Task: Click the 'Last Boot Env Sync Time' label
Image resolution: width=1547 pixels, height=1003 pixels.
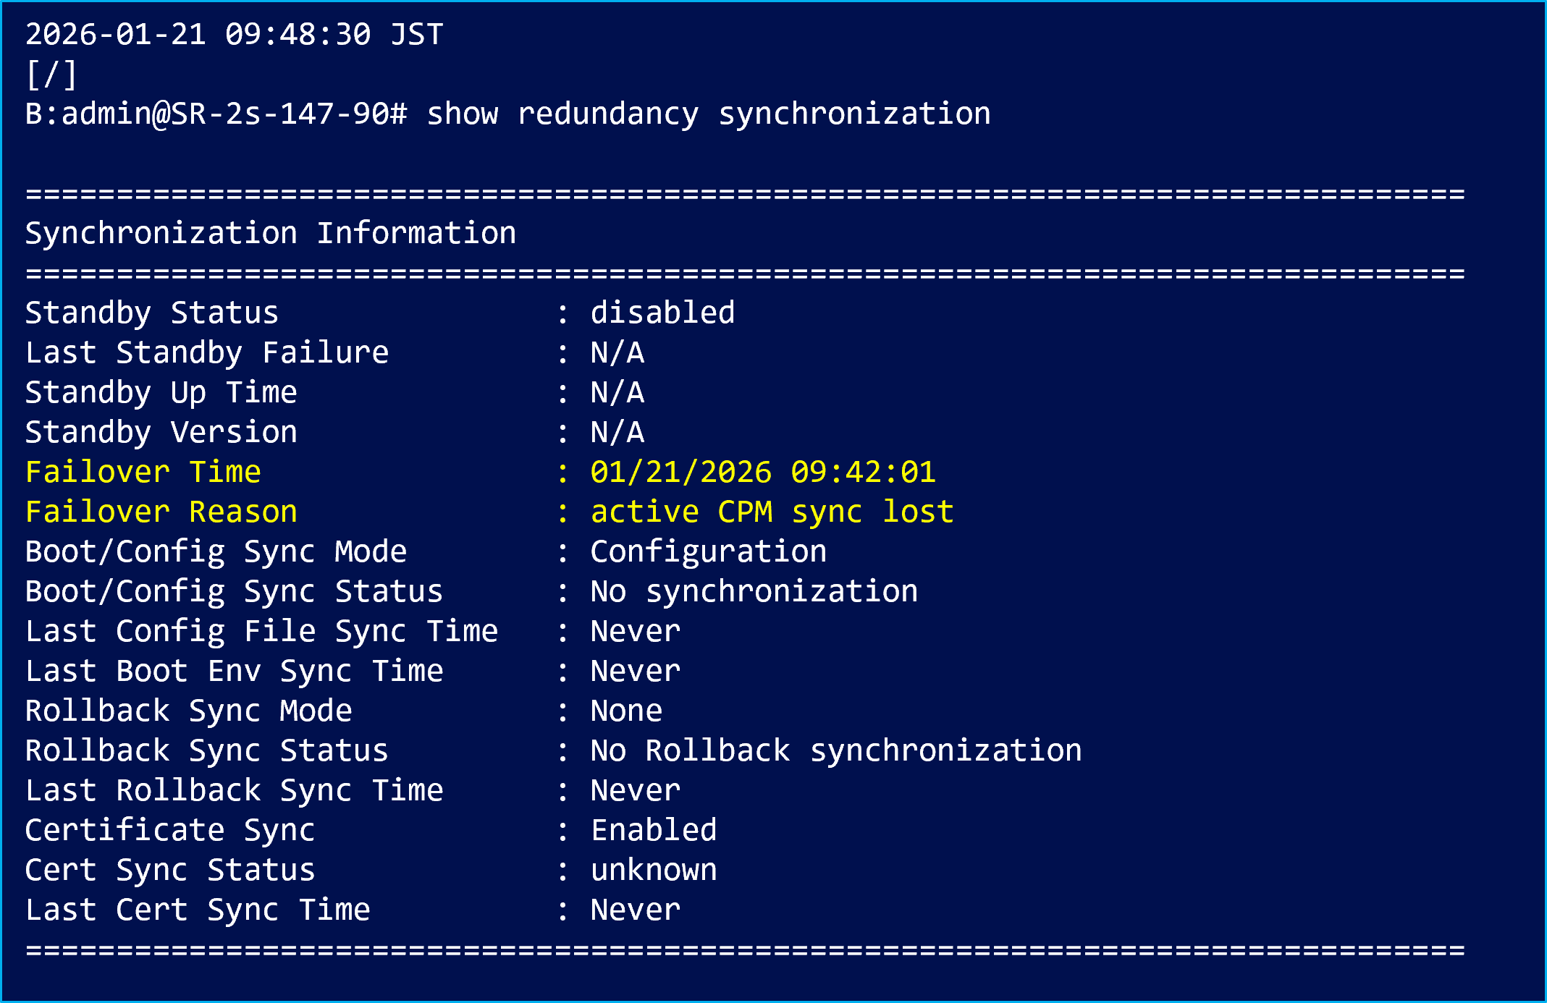Action: (234, 671)
